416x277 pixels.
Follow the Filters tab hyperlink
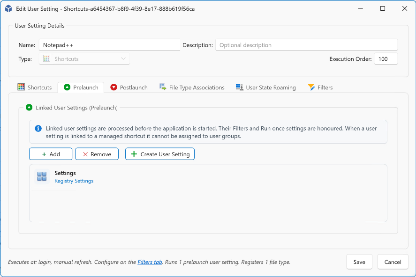pos(150,262)
